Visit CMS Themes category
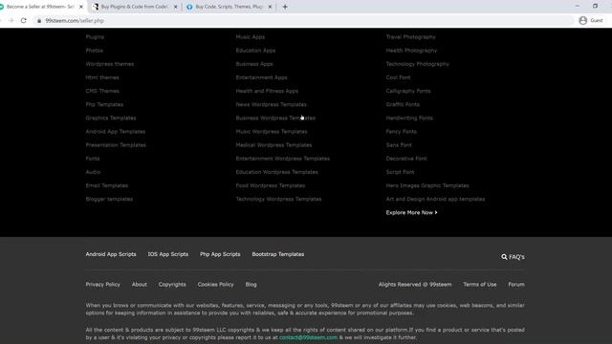 [x=102, y=91]
